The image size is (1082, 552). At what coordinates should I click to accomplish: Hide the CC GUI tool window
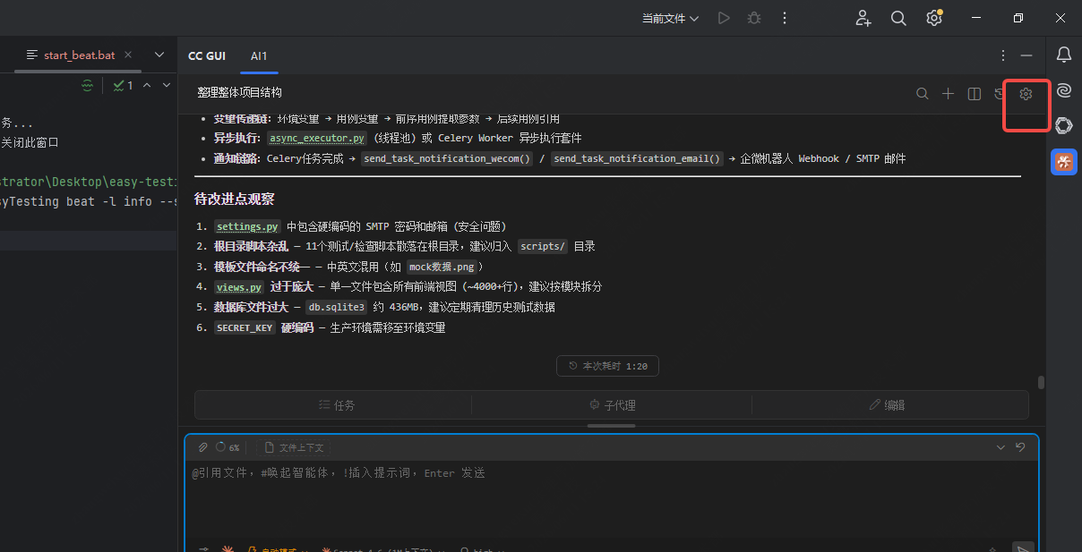coord(1026,55)
